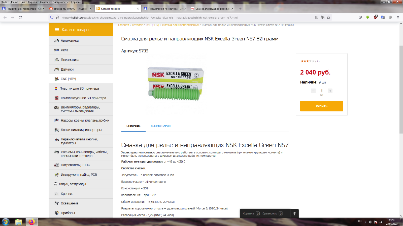Open the Журнал menu
This screenshot has width=403, height=226.
(x=32, y=2)
